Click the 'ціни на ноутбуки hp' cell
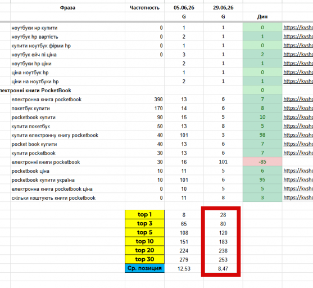 point(67,82)
